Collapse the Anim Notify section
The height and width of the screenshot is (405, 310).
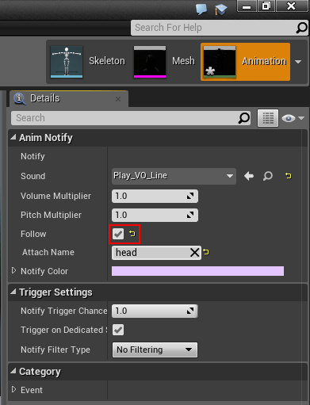point(13,137)
